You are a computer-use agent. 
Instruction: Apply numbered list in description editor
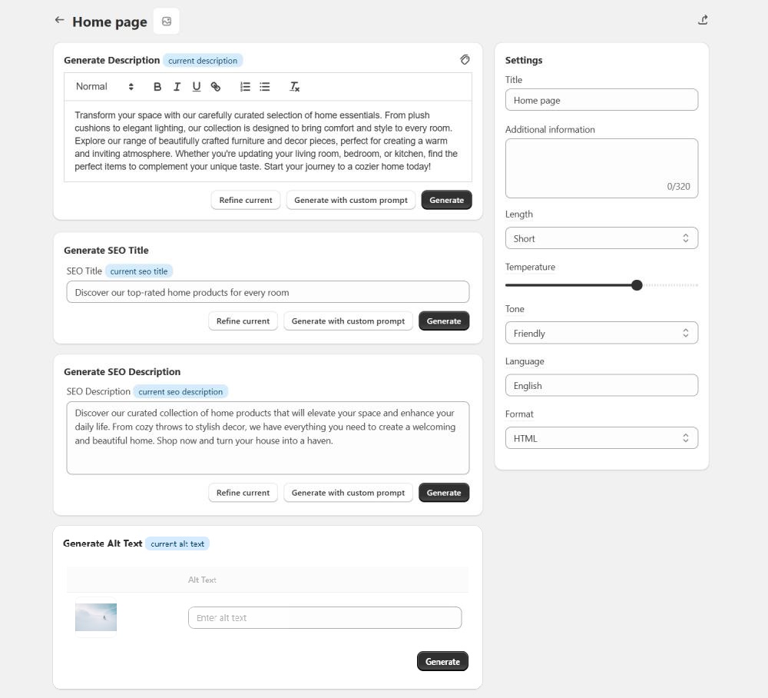click(x=245, y=87)
